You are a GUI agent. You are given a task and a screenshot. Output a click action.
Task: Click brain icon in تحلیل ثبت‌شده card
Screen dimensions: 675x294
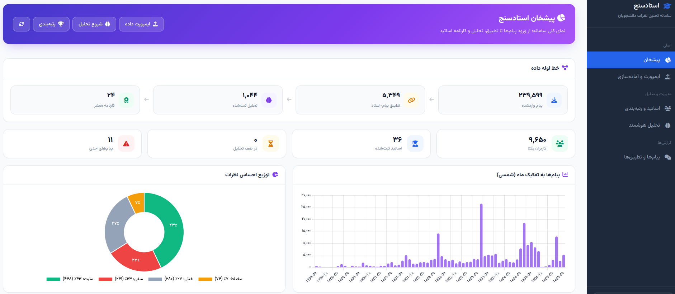coord(269,100)
